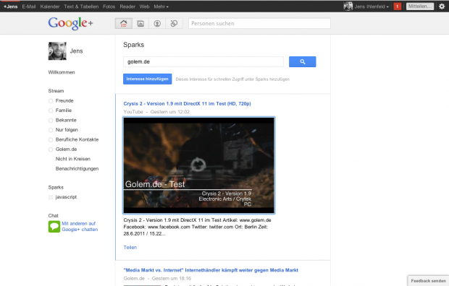
Task: Open the javascript spark
Action: (x=66, y=197)
